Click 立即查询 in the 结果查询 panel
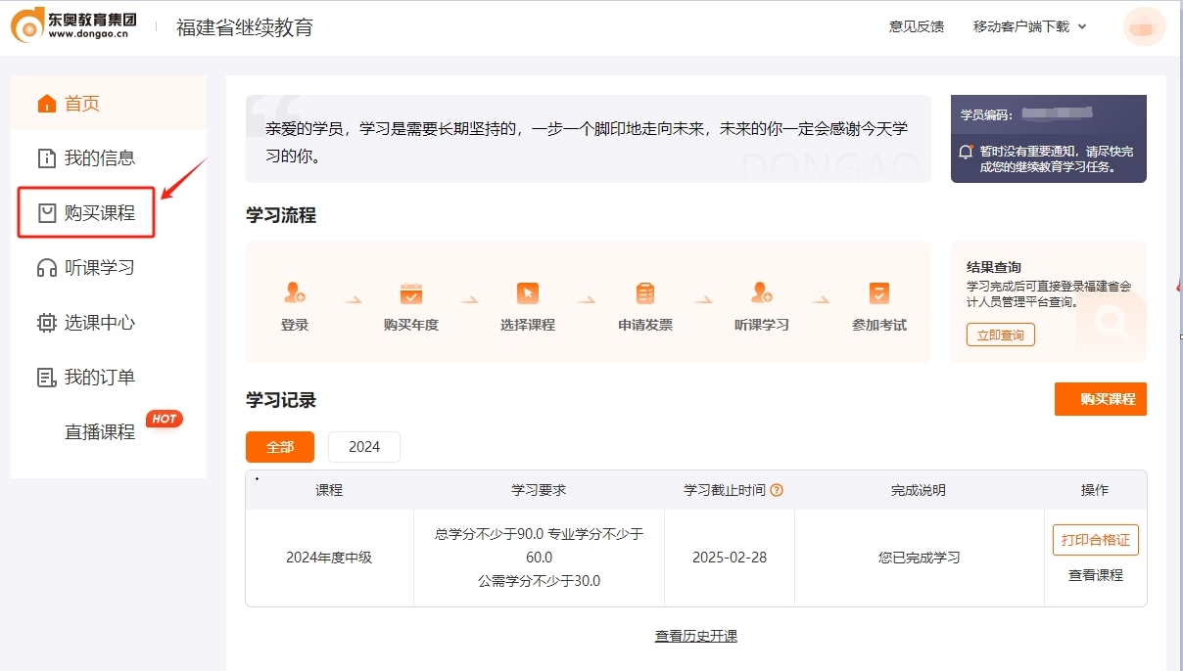 (999, 334)
